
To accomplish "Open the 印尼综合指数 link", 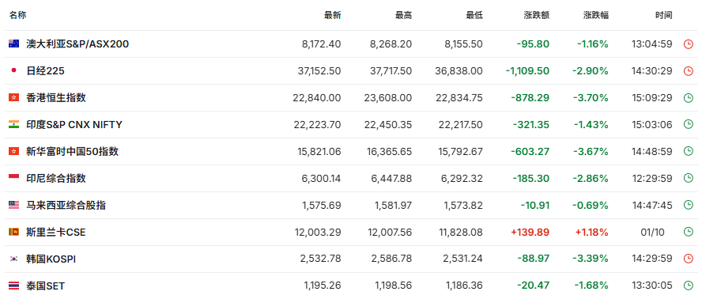I will click(56, 179).
